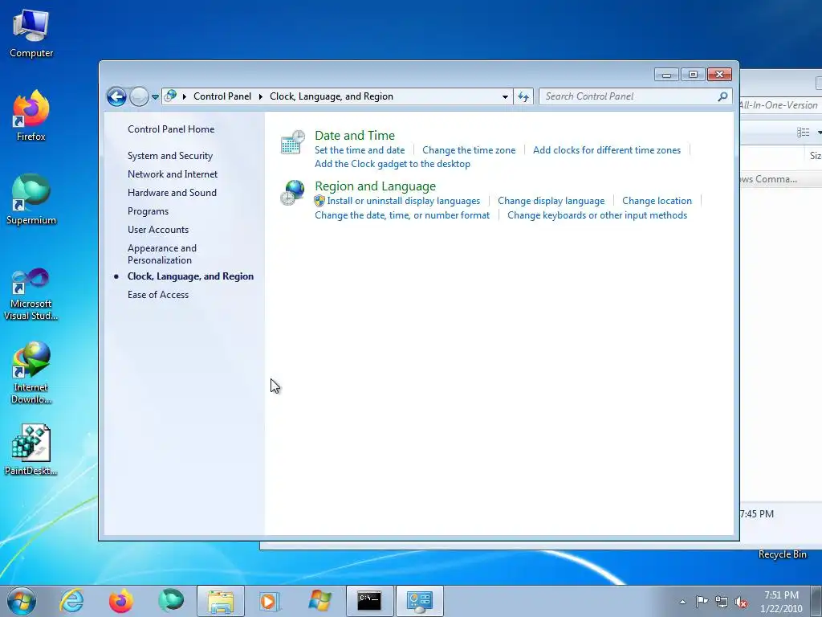Open Network and Internet category
The image size is (822, 617).
pyautogui.click(x=173, y=174)
